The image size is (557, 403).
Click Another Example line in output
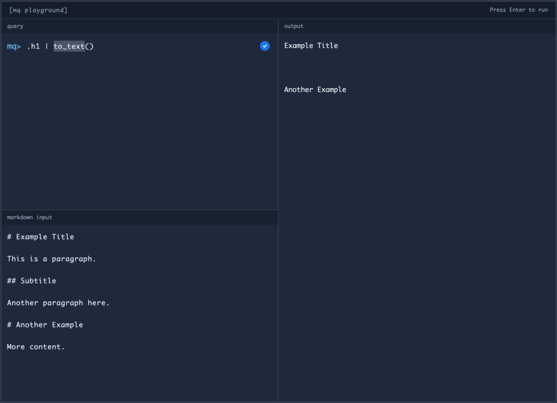pos(315,90)
